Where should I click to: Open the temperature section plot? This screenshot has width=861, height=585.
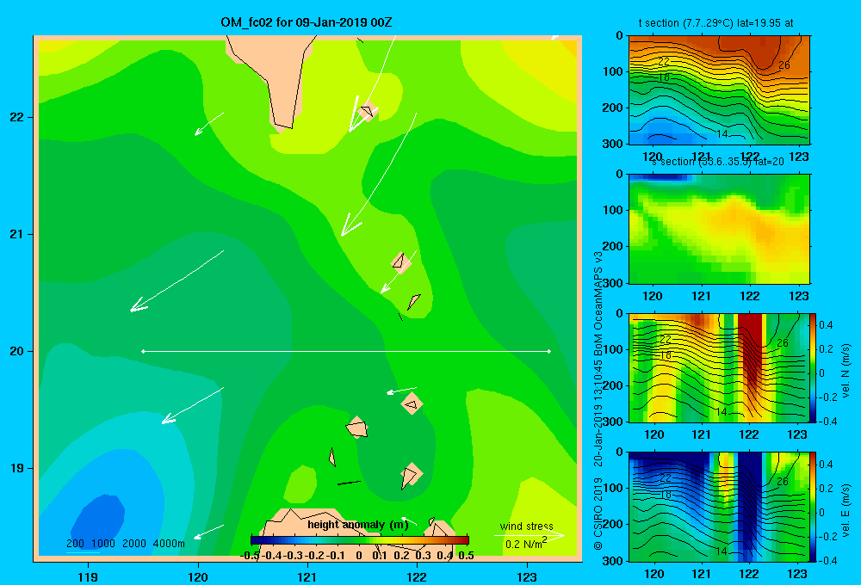click(x=719, y=90)
